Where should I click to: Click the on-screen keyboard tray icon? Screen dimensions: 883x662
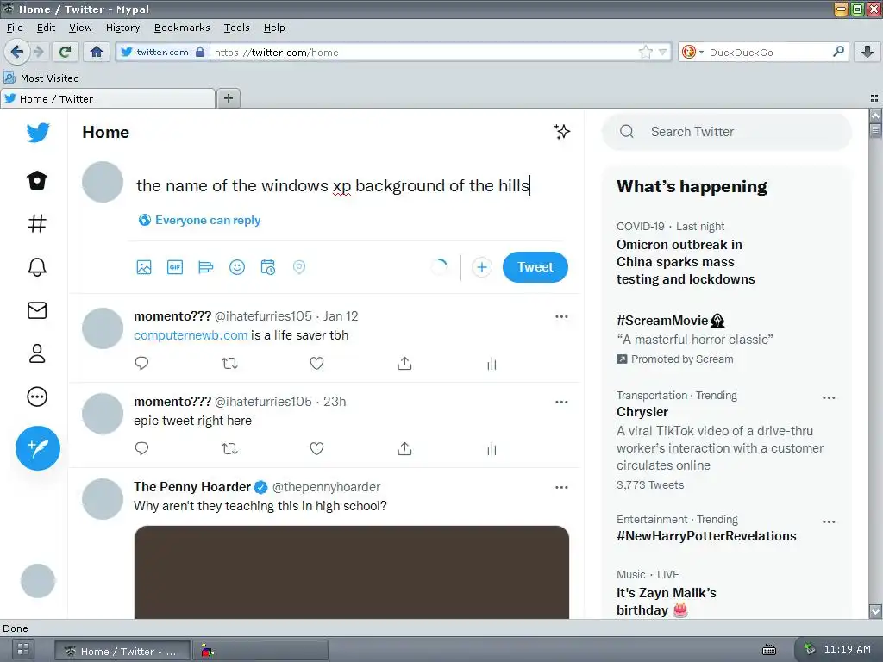point(768,650)
